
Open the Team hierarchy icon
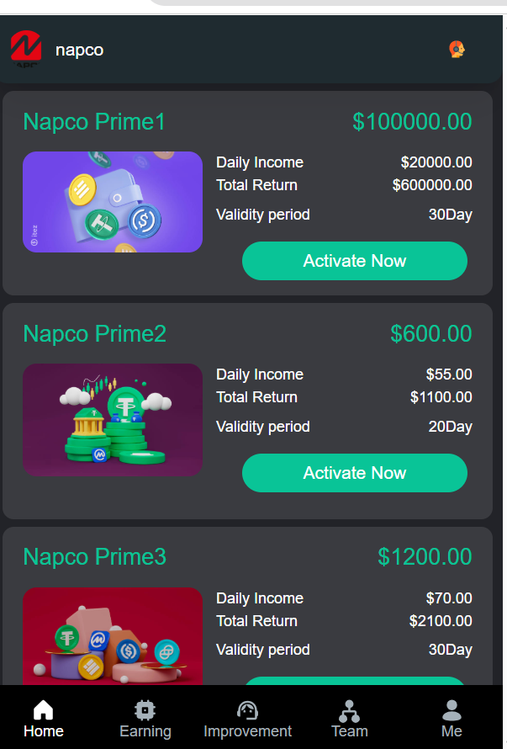tap(349, 709)
